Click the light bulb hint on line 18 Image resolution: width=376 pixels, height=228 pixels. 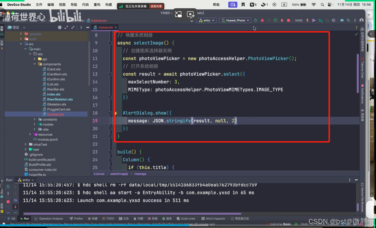116,113
